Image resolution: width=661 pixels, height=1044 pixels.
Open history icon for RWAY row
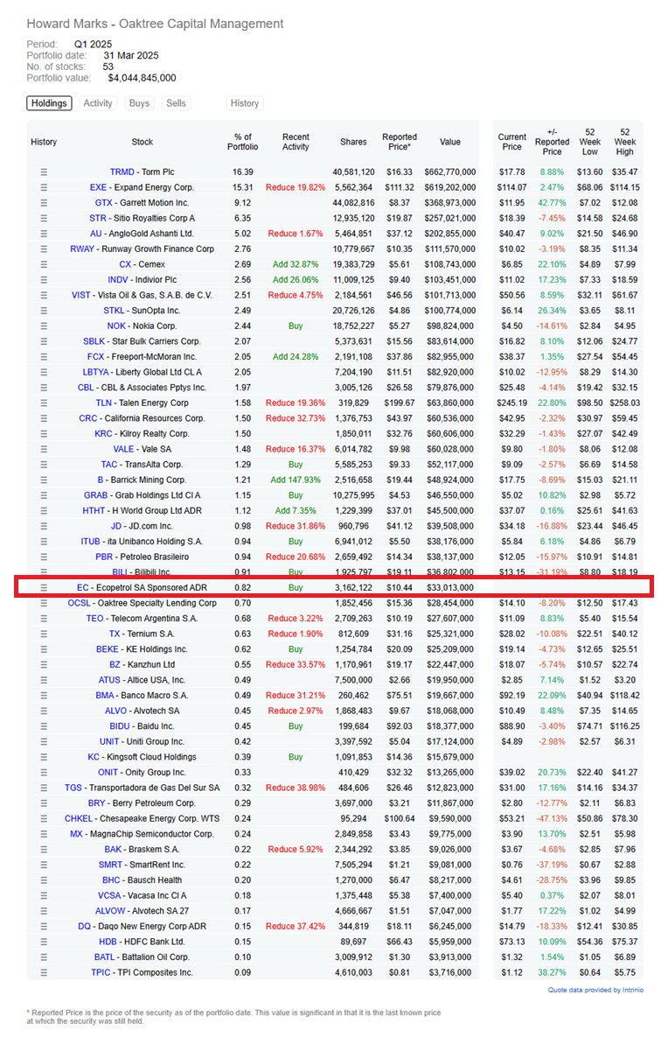coord(44,249)
